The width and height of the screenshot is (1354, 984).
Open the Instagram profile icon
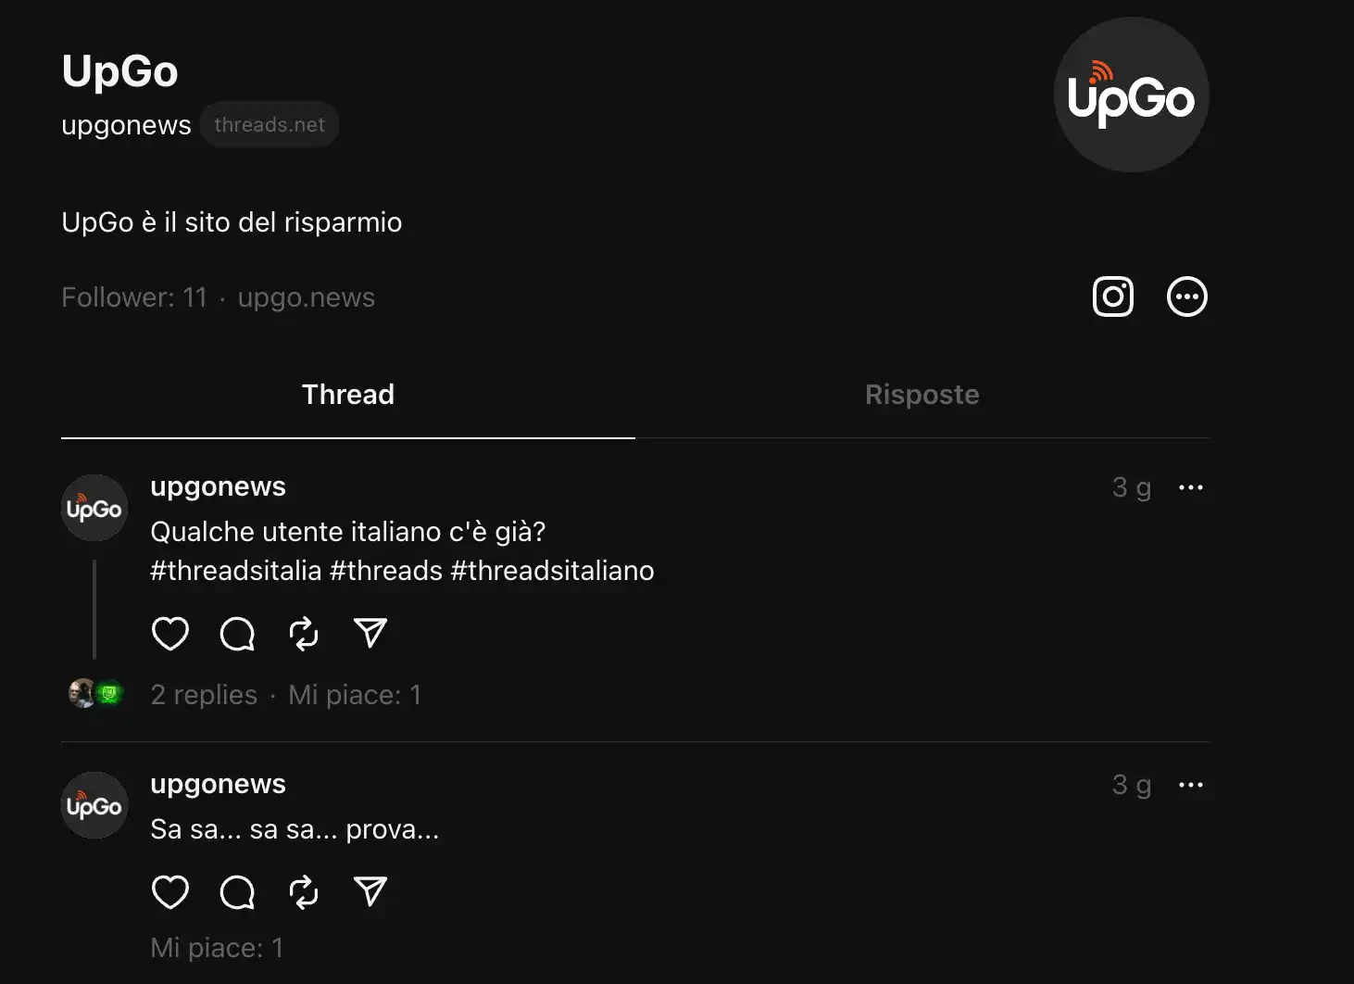tap(1113, 296)
